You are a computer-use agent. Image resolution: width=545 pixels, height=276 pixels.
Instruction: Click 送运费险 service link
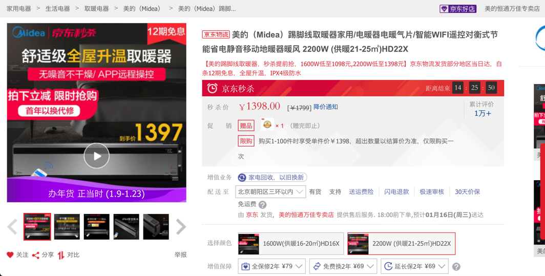(361, 192)
